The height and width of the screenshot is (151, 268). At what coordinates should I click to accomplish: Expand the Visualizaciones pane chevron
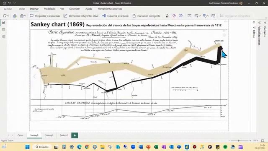point(260,23)
